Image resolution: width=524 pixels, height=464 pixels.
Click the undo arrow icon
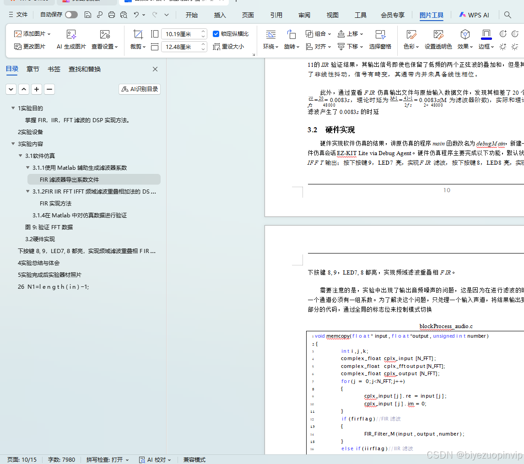click(x=136, y=15)
